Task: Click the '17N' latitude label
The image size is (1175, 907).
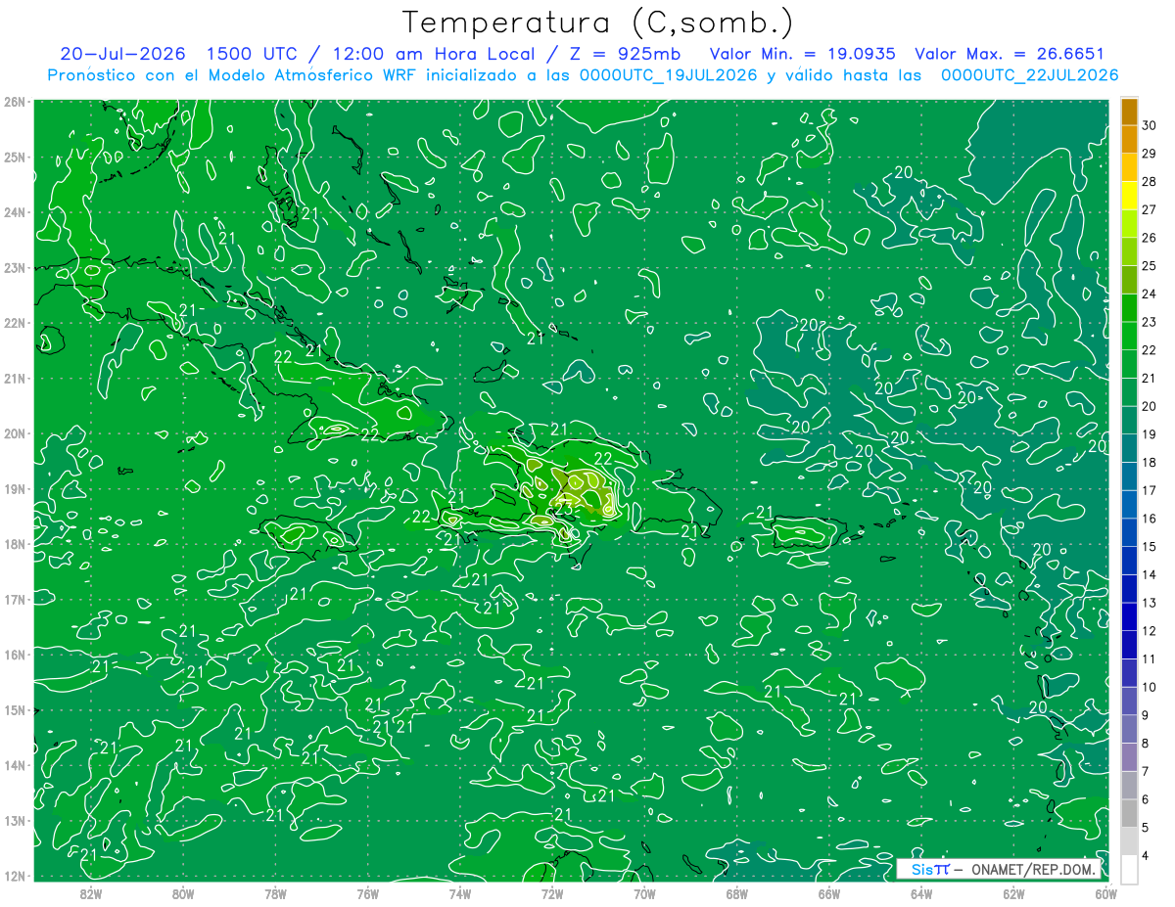Action: tap(15, 600)
